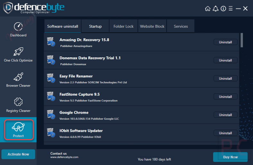
Task: Click the Donemax Data Recovery program icon
Action: pyautogui.click(x=51, y=60)
